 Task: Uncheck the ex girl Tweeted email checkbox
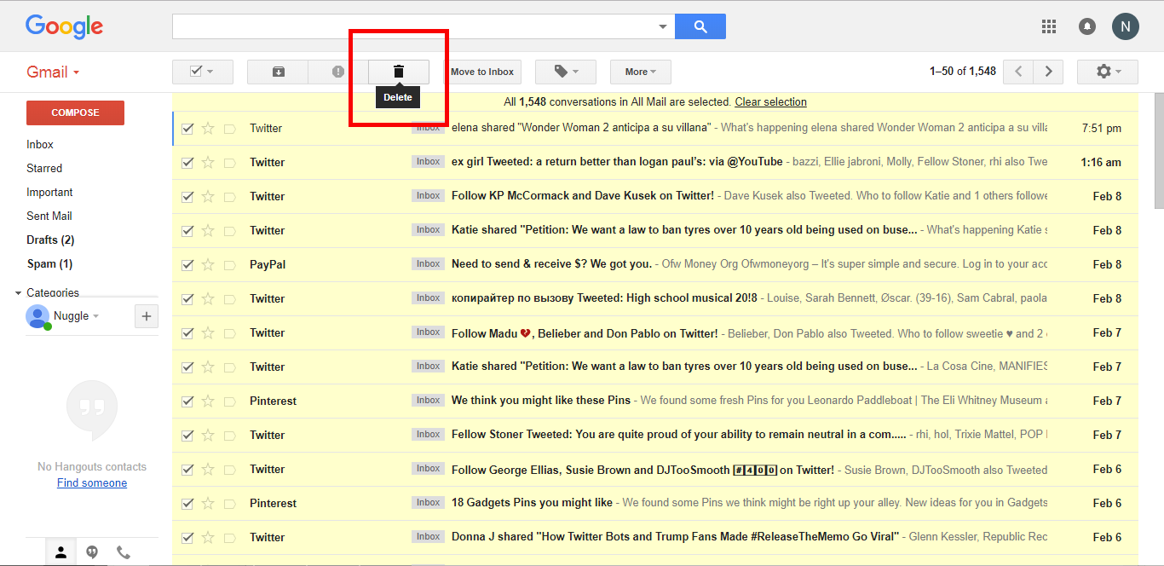(x=187, y=162)
